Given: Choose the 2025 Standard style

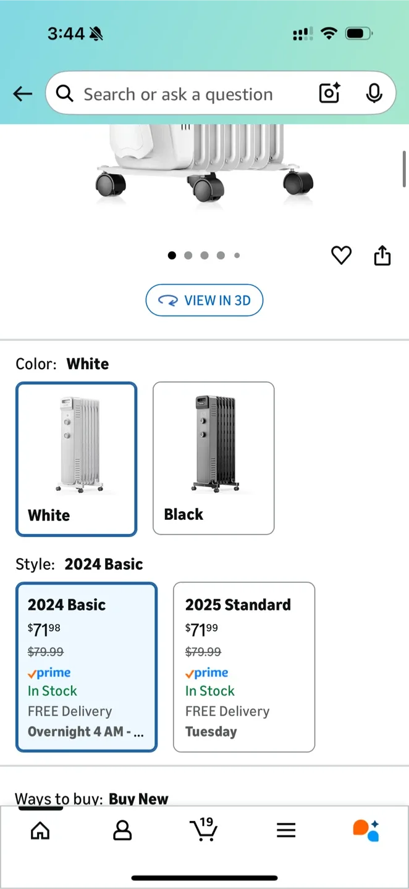Looking at the screenshot, I should click(244, 667).
